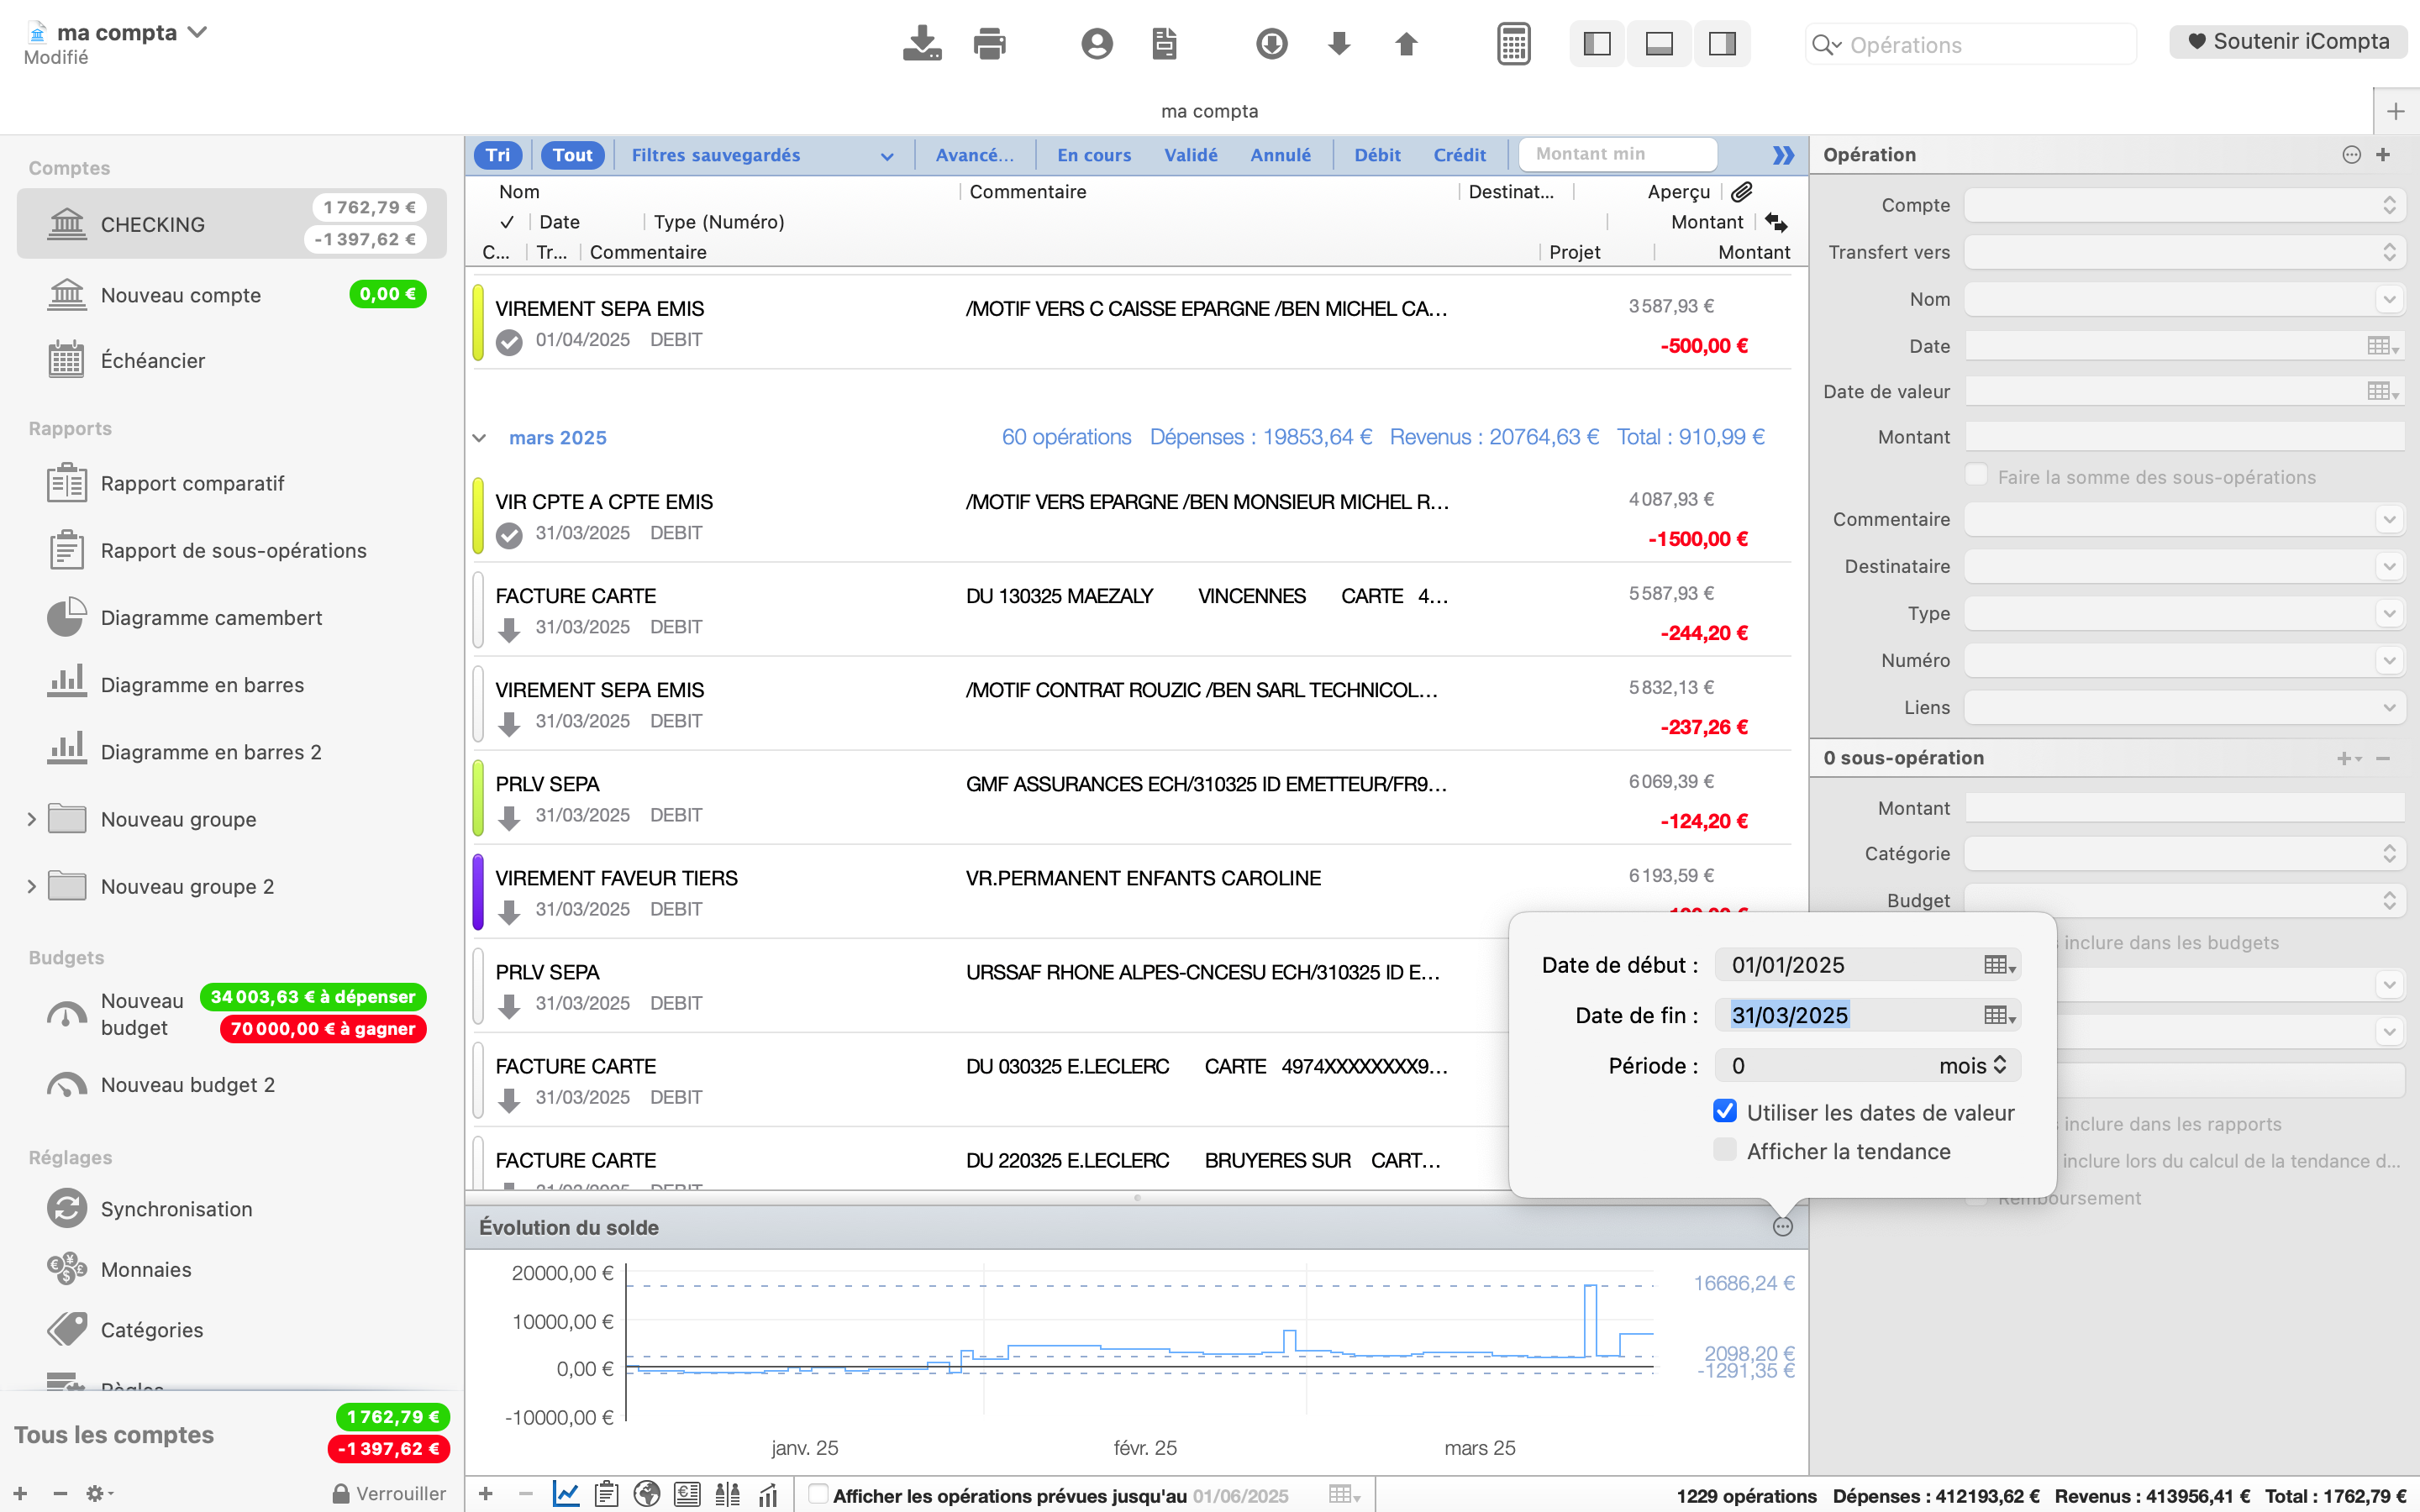Toggle the bottom panel
This screenshot has width=2420, height=1512.
coord(1659,43)
